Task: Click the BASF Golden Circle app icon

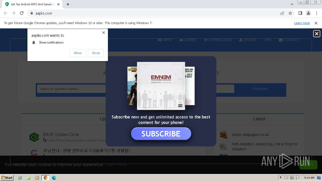Action: (x=34, y=137)
